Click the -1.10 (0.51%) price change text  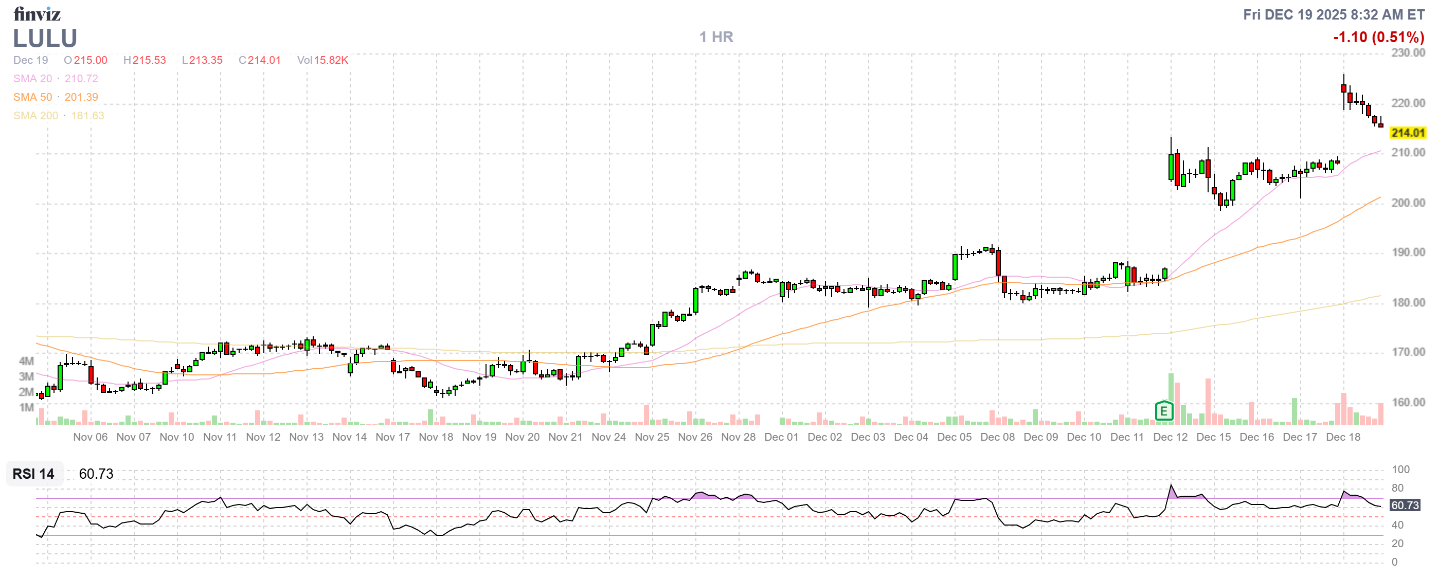pos(1378,38)
